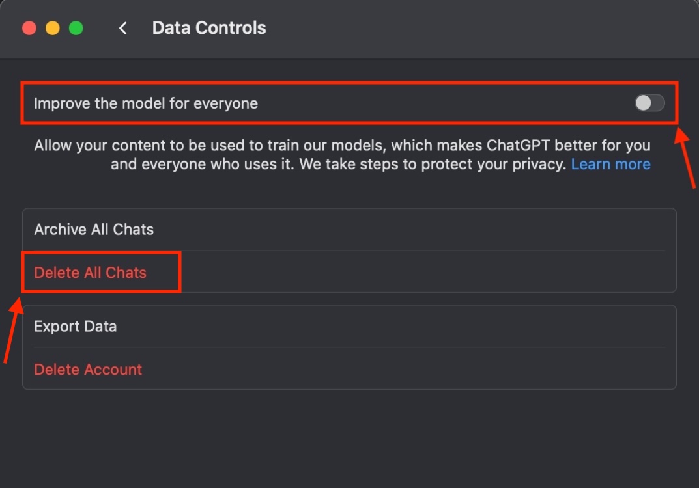Click the Export Data row

[x=75, y=326]
